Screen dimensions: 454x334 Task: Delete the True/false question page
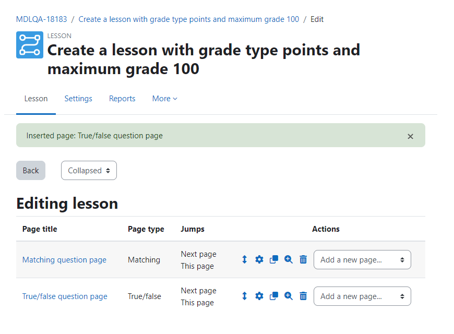tap(303, 296)
